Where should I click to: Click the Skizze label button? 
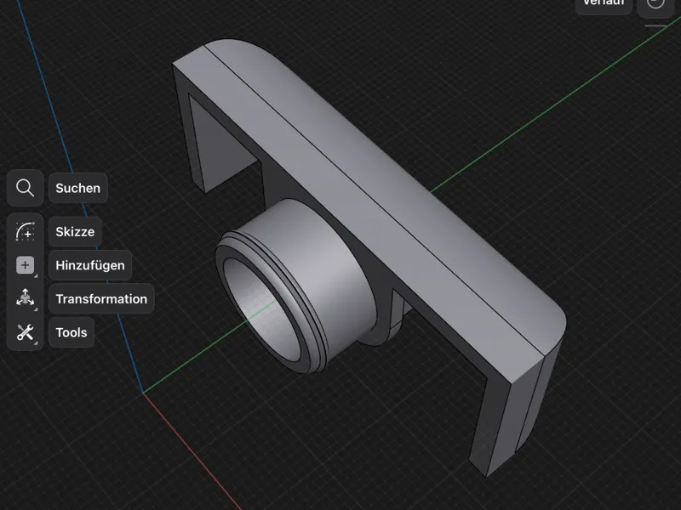(x=75, y=231)
